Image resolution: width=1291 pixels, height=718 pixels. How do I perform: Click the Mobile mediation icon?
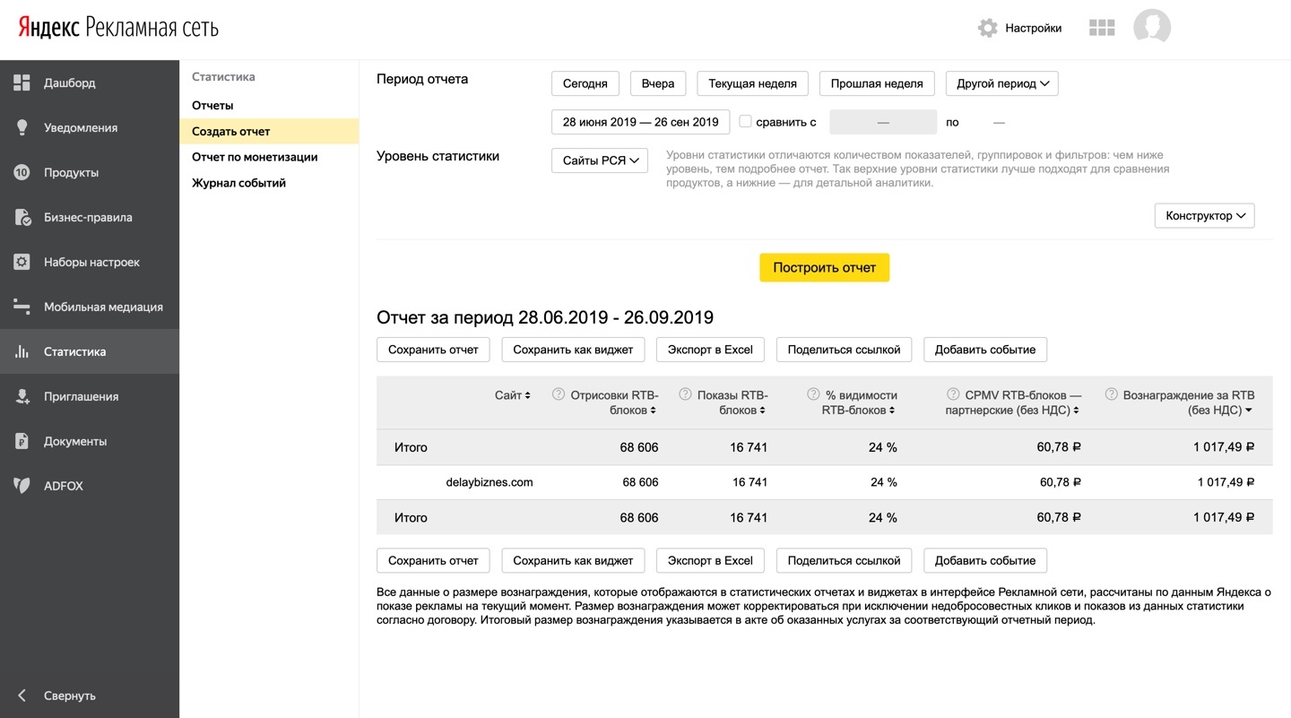point(22,307)
